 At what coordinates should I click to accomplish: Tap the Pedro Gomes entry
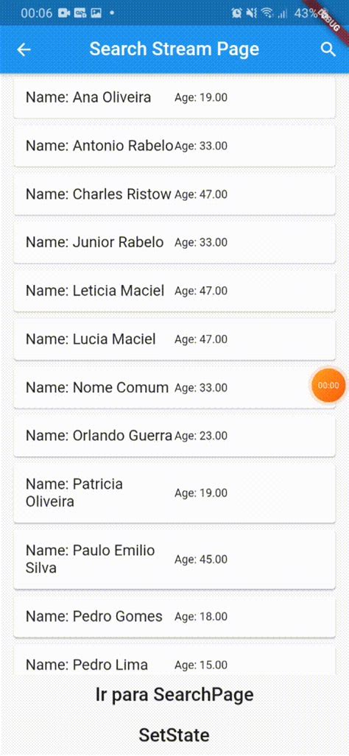[174, 617]
